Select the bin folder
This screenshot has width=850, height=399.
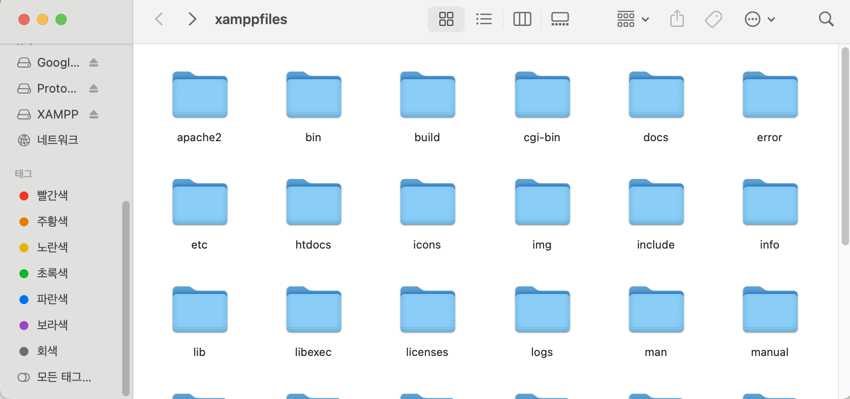click(x=313, y=95)
